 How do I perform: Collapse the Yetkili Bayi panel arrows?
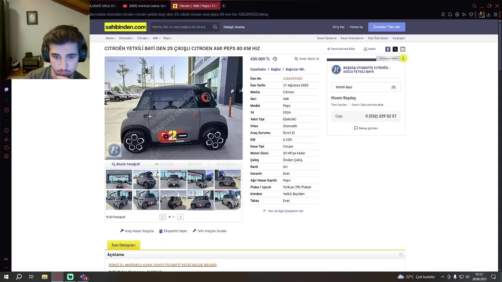393,87
